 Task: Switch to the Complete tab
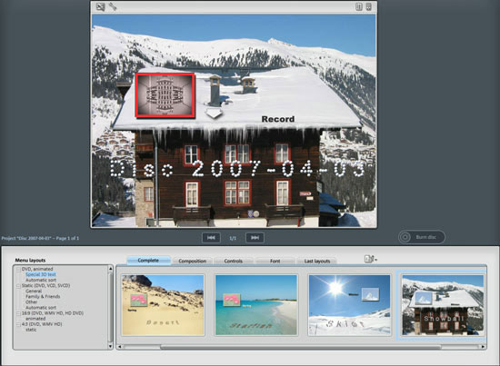148,261
